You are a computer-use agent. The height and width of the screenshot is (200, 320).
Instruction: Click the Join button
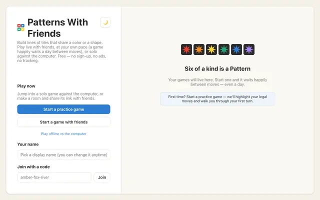pos(102,177)
